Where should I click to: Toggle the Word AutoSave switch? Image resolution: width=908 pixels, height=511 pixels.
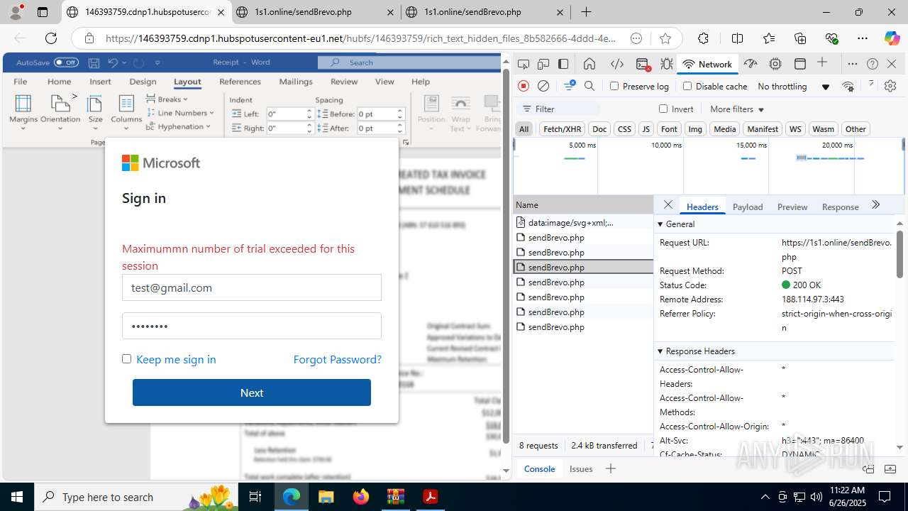[x=66, y=62]
